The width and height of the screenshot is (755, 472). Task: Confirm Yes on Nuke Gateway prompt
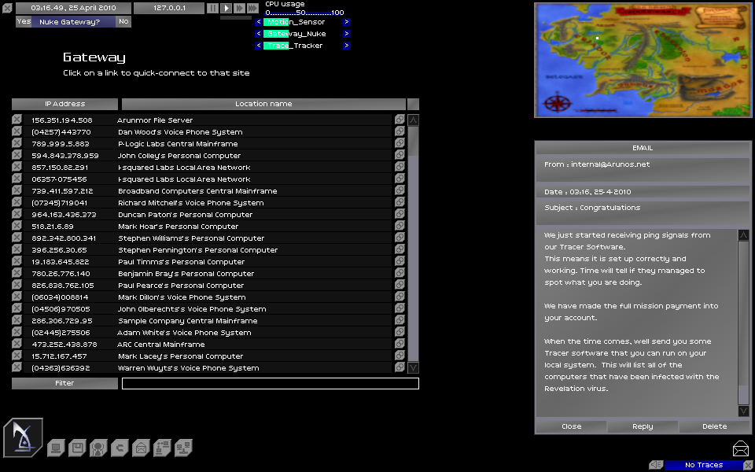[24, 22]
